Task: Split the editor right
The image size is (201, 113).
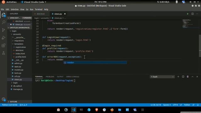Action: tap(193, 14)
